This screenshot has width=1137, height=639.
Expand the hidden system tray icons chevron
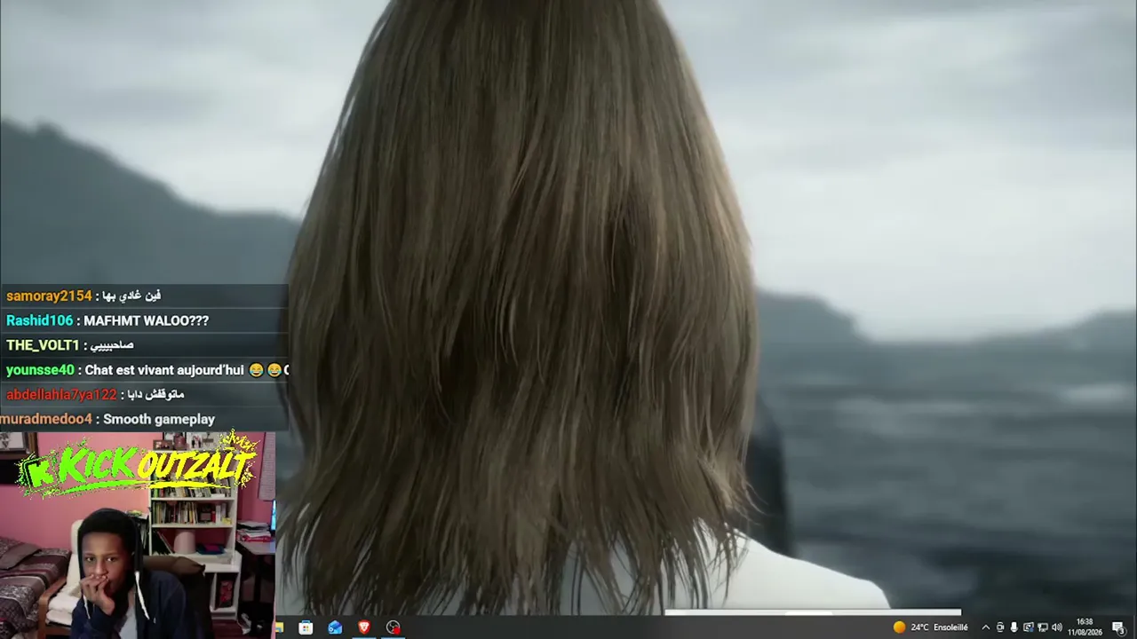click(985, 627)
